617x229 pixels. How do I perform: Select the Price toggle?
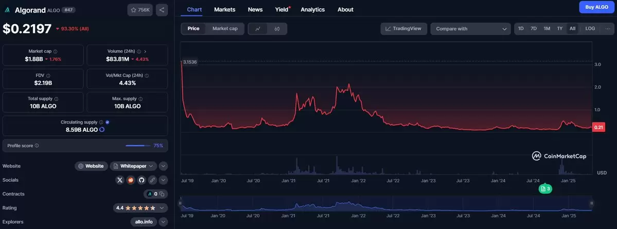(193, 29)
